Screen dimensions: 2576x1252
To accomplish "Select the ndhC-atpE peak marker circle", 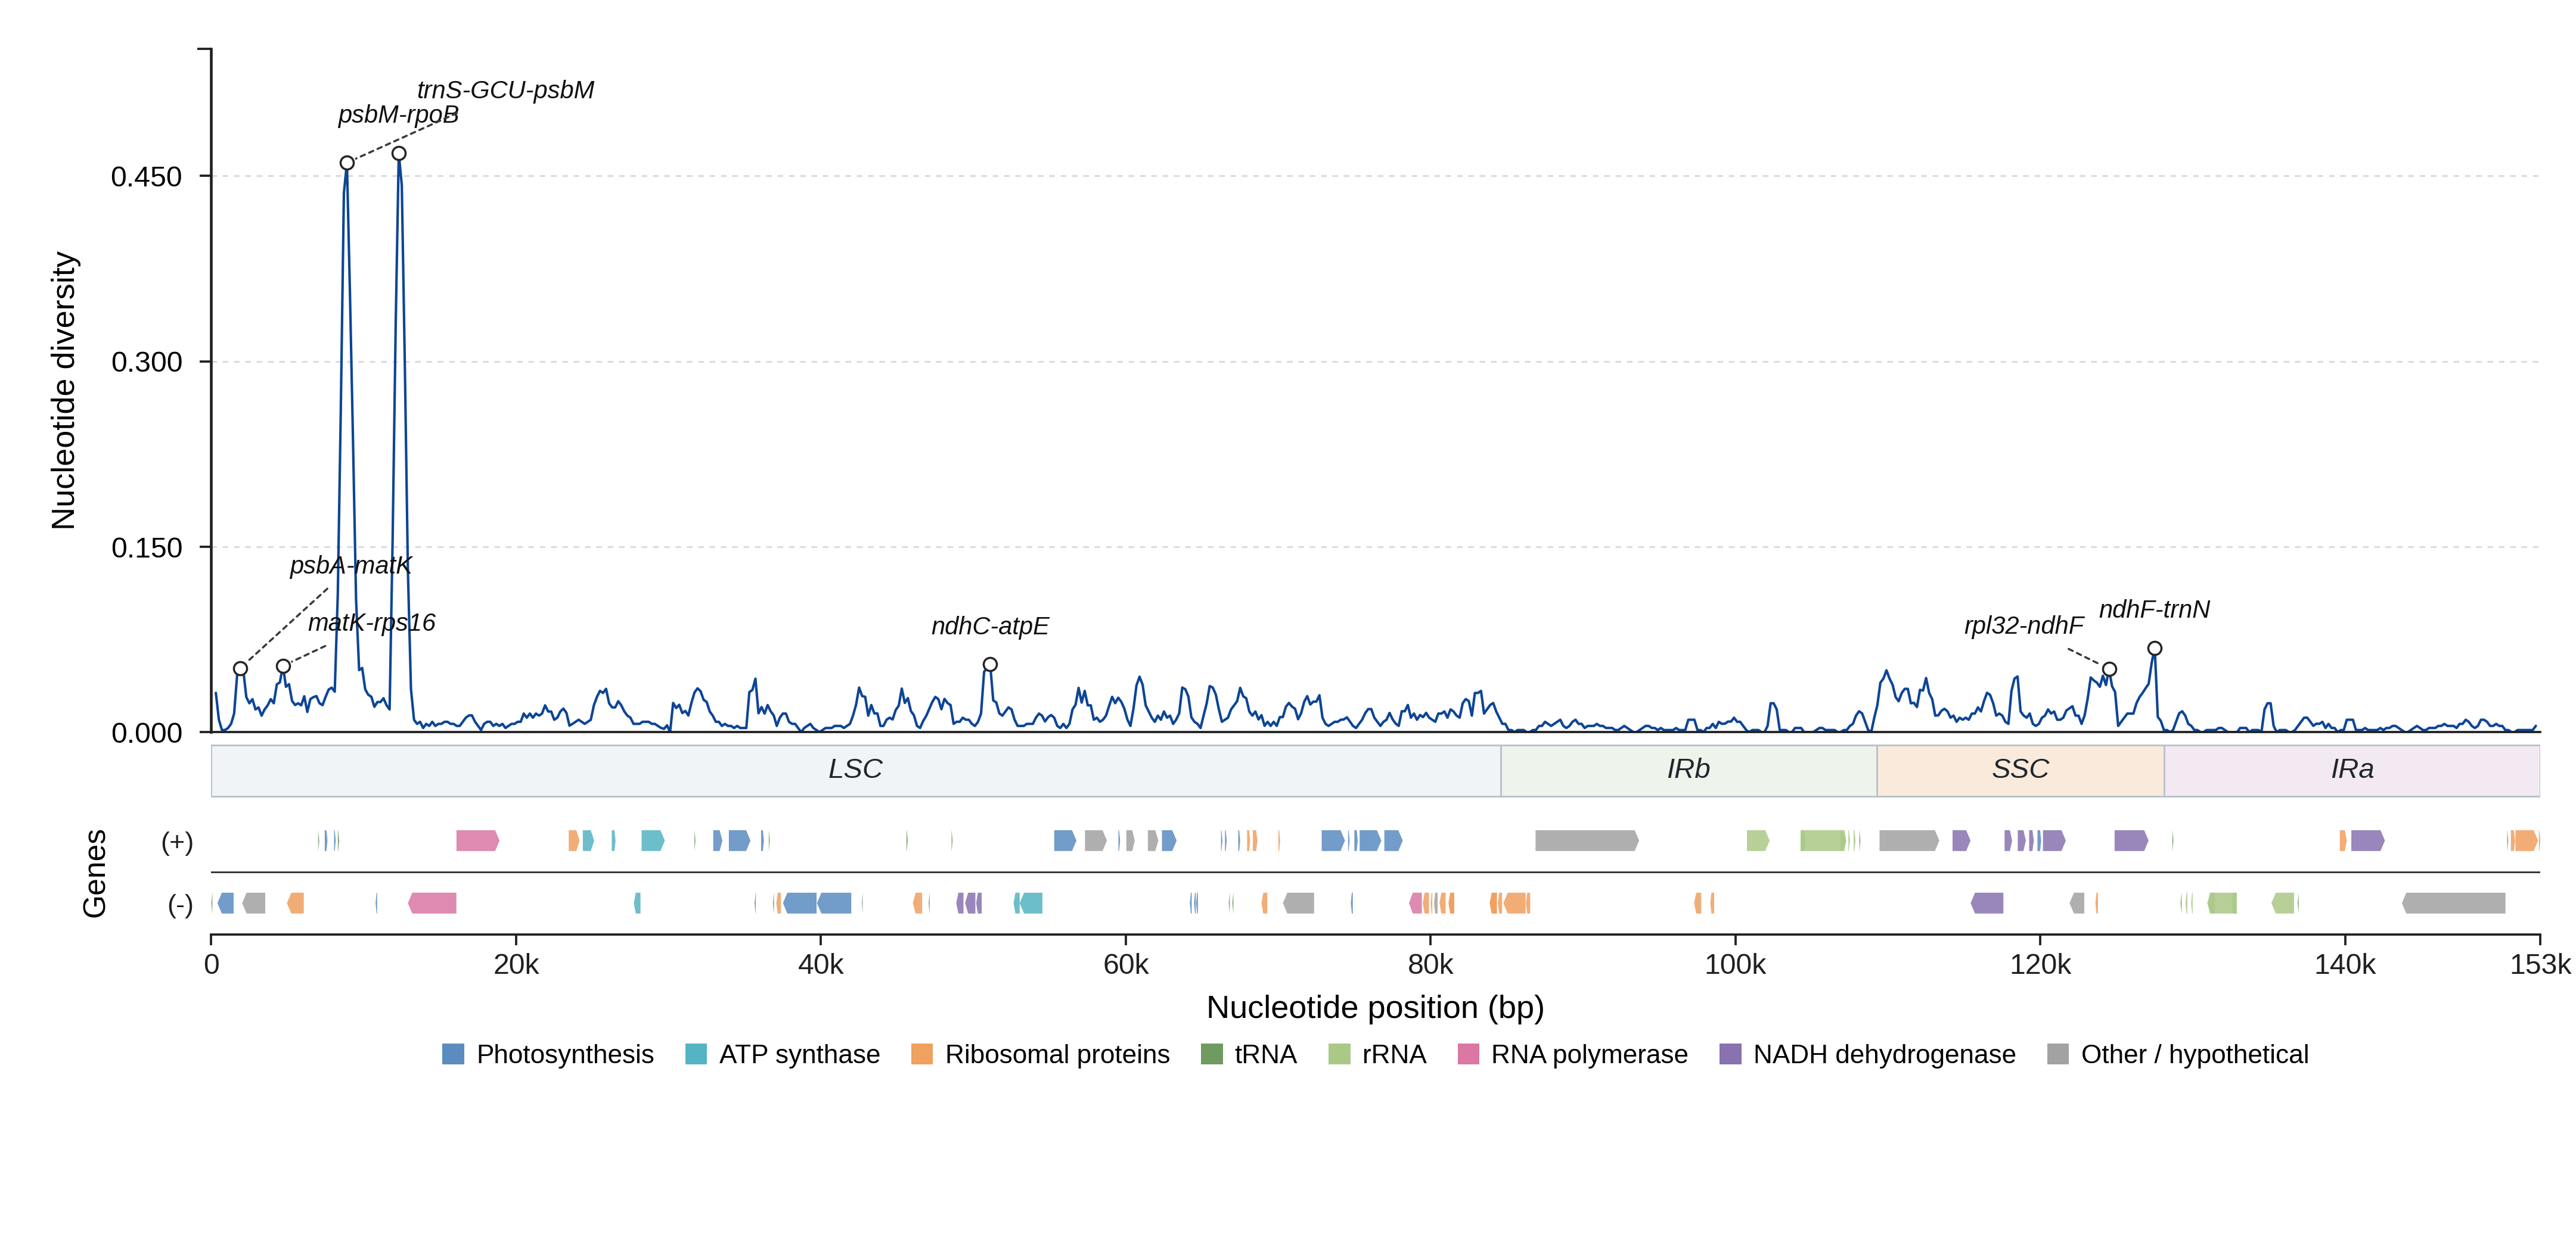I will click(990, 665).
